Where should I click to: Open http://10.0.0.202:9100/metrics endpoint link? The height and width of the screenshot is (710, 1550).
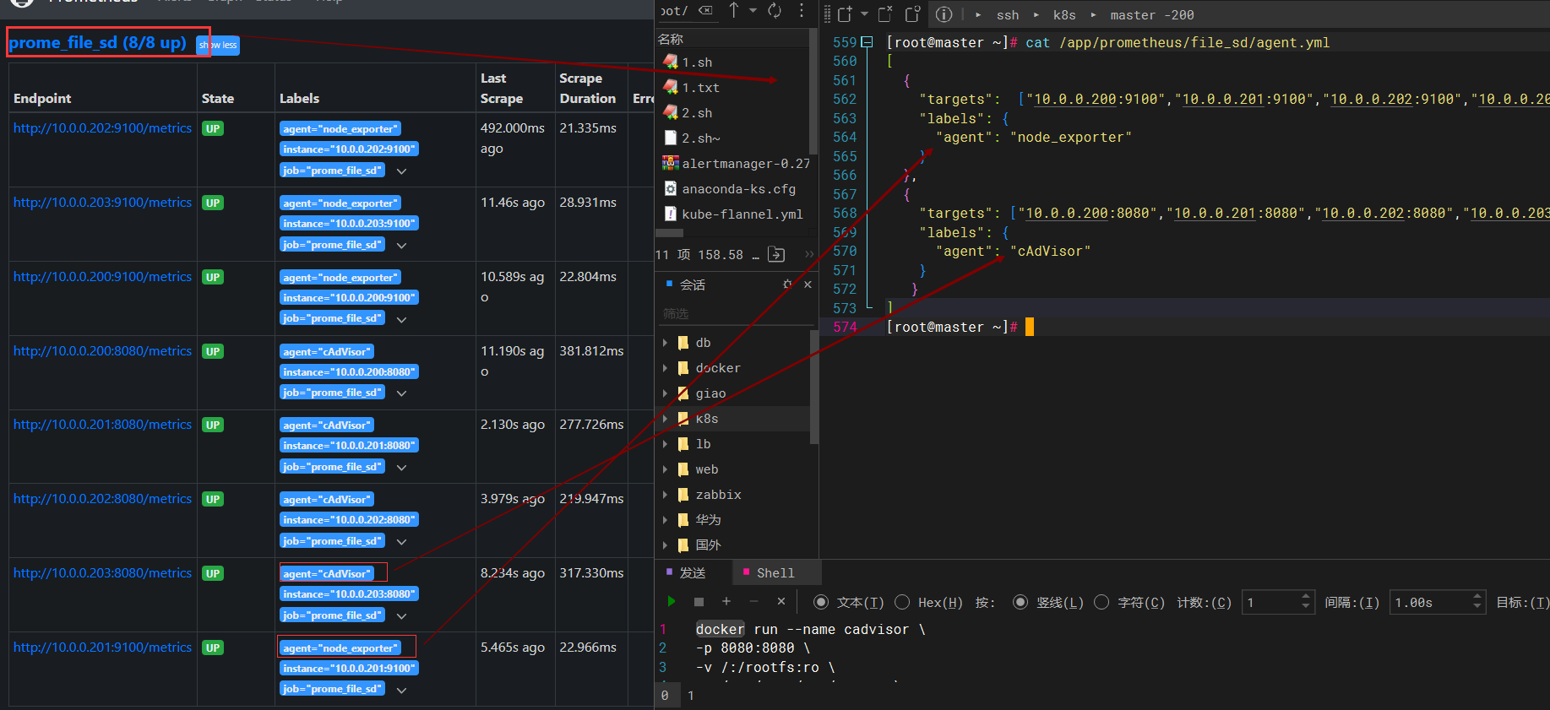coord(102,127)
